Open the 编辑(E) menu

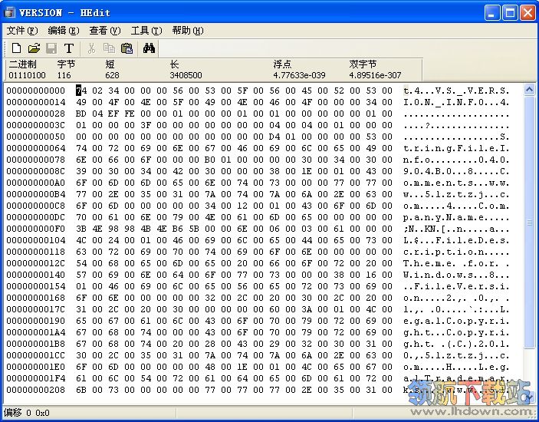(x=63, y=31)
